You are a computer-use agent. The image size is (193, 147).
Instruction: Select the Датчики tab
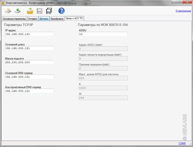pos(44,19)
